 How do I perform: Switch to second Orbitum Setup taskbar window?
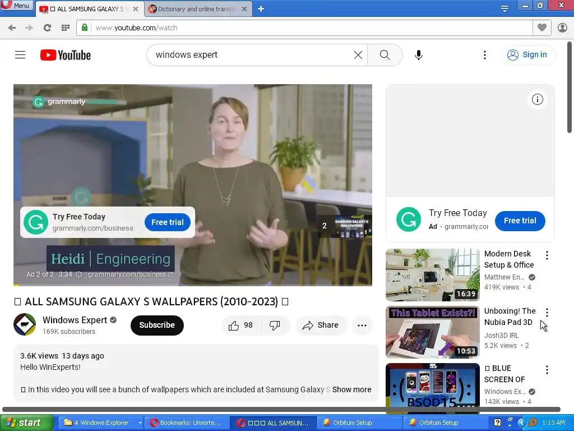click(445, 423)
